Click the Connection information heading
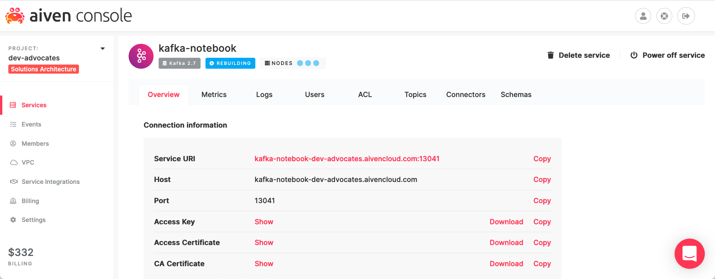 point(185,125)
